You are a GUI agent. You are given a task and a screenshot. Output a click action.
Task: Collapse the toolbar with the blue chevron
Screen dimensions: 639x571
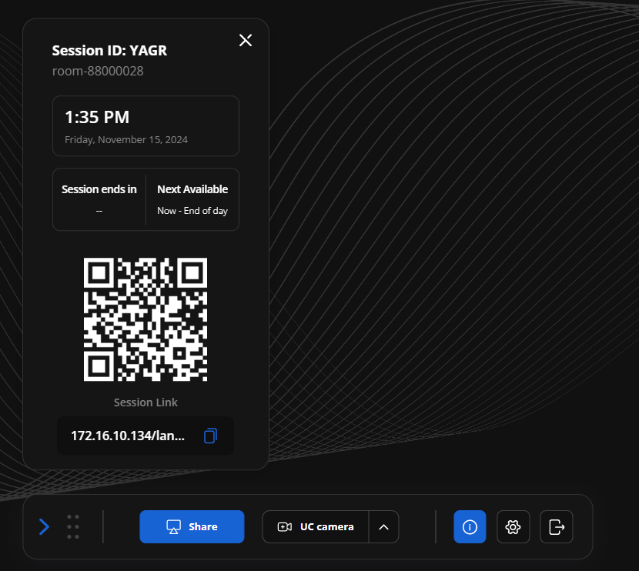44,526
